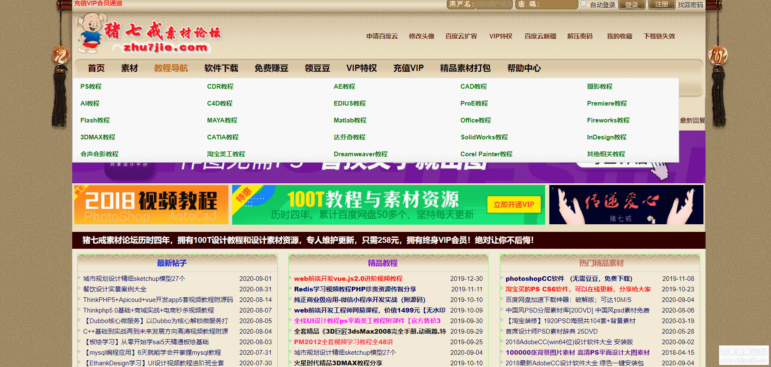Click the 申请百度云 top link
The image size is (771, 367).
pyautogui.click(x=382, y=36)
